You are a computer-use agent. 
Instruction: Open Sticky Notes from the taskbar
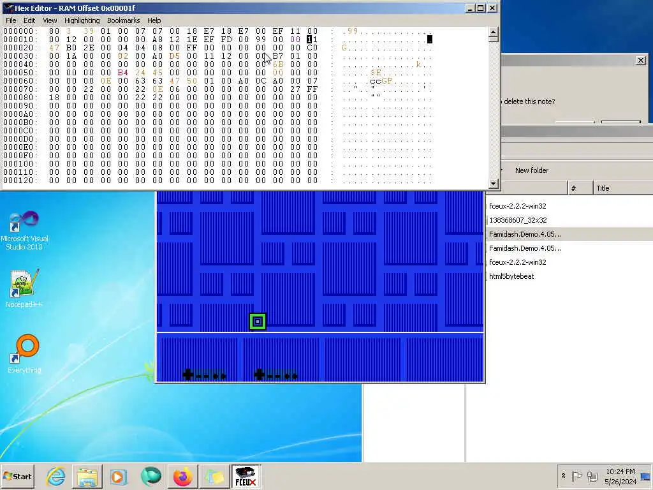pyautogui.click(x=214, y=476)
